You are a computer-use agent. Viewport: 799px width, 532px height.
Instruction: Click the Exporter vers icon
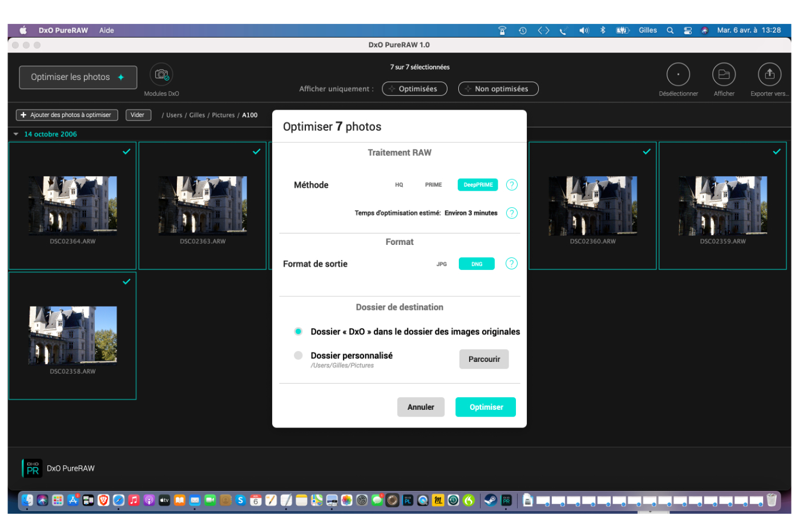click(x=769, y=75)
